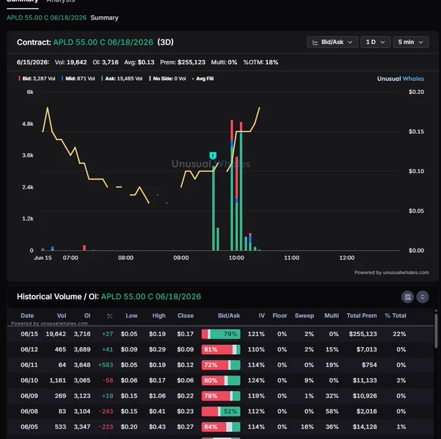441x439 pixels.
Task: Click the Prem: $255,123 stat in header
Action: 182,62
